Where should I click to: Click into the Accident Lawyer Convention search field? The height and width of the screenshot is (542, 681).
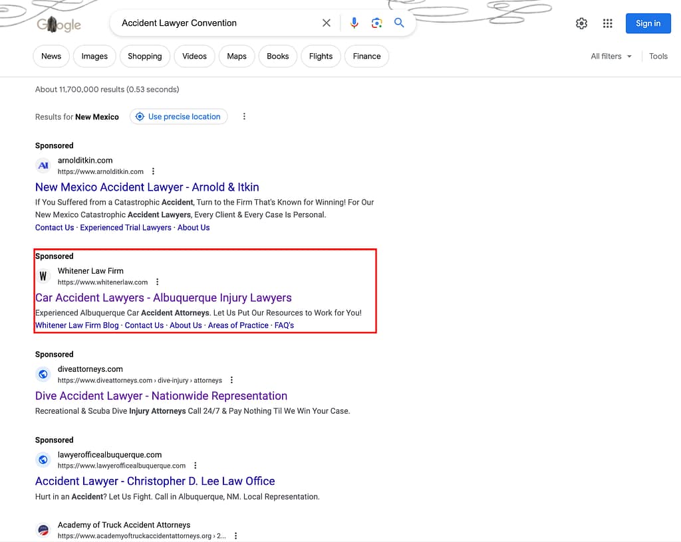(217, 23)
